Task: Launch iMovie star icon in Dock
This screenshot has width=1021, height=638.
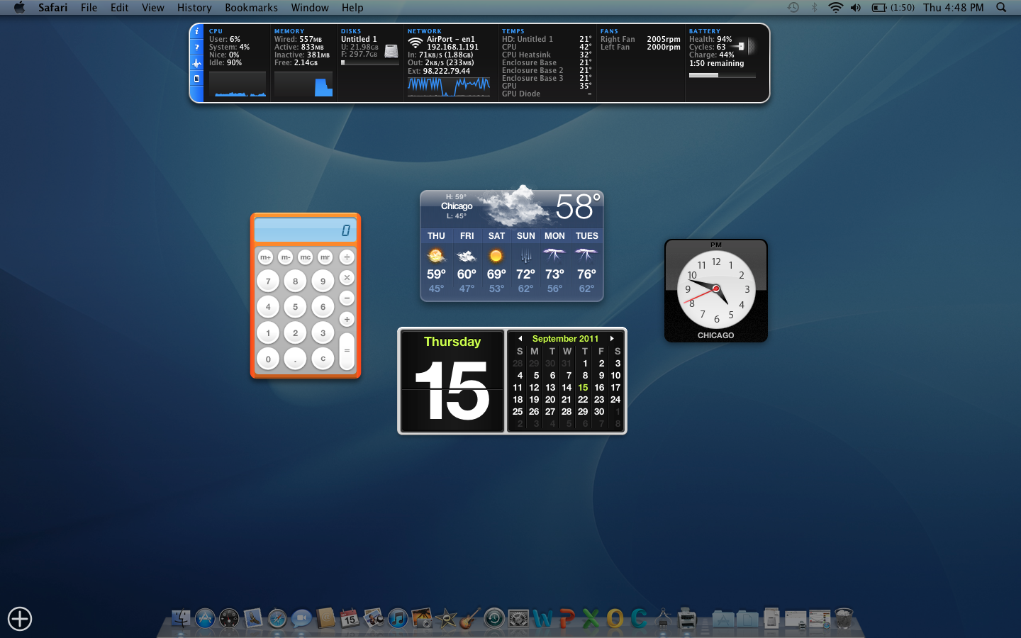Action: pos(446,619)
